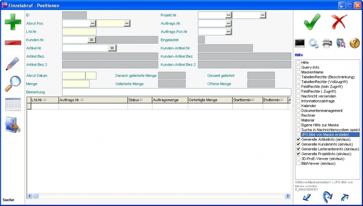Confirm with the green checkmark icon

(312, 21)
